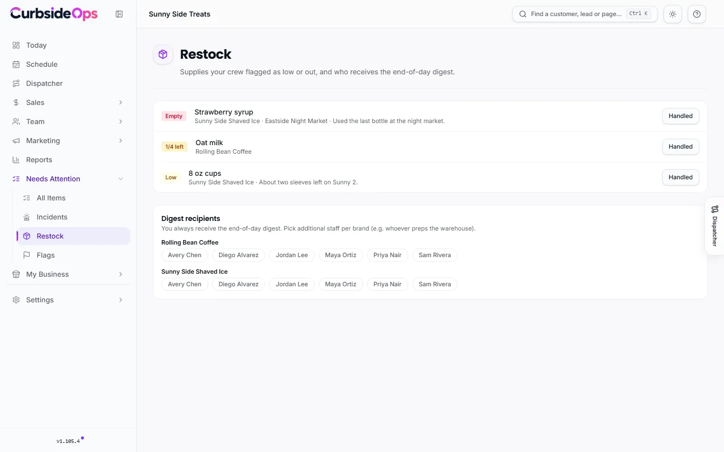Mark Strawberry syrup as Handled

point(681,116)
